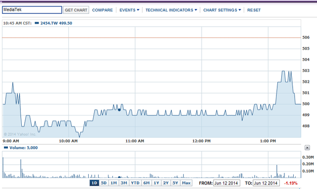This screenshot has height=189, width=317.
Task: Click the 9:00 AM axis label
Action: click(x=11, y=141)
